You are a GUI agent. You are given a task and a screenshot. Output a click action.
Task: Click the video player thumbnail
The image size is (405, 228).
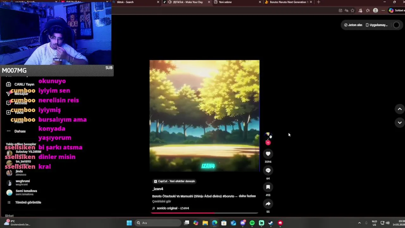(x=204, y=116)
